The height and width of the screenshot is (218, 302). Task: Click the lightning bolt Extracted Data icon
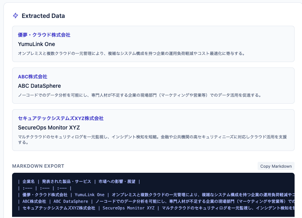tap(16, 16)
